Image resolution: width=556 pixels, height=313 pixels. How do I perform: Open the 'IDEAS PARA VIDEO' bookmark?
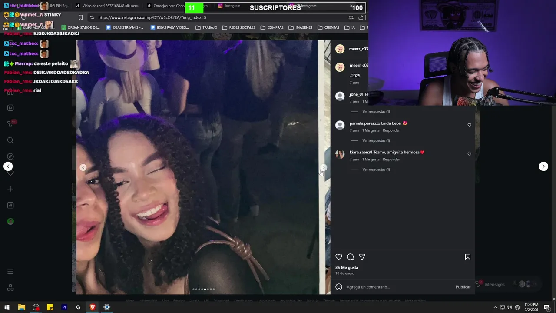[x=169, y=27]
